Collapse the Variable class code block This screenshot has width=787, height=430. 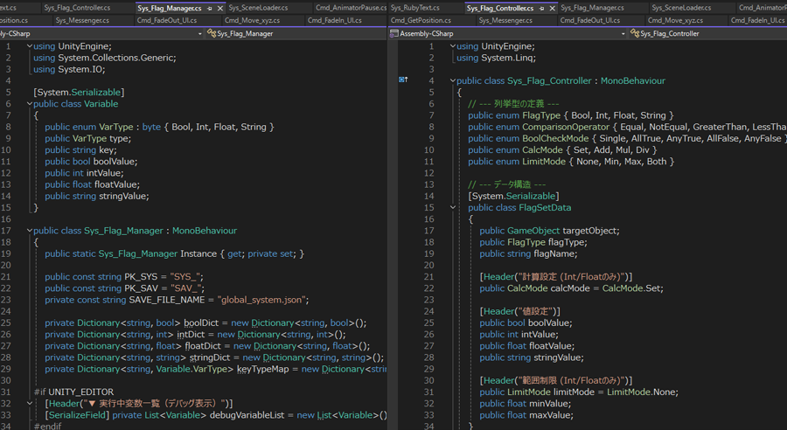tap(29, 104)
